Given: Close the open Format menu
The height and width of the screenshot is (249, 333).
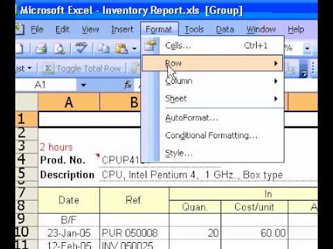Looking at the screenshot, I should [159, 30].
